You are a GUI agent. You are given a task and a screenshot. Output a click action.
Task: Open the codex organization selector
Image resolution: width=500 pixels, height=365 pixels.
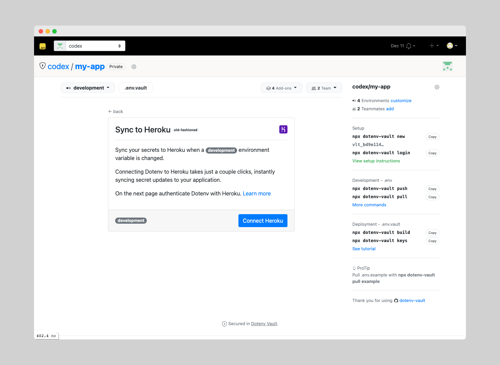[90, 46]
